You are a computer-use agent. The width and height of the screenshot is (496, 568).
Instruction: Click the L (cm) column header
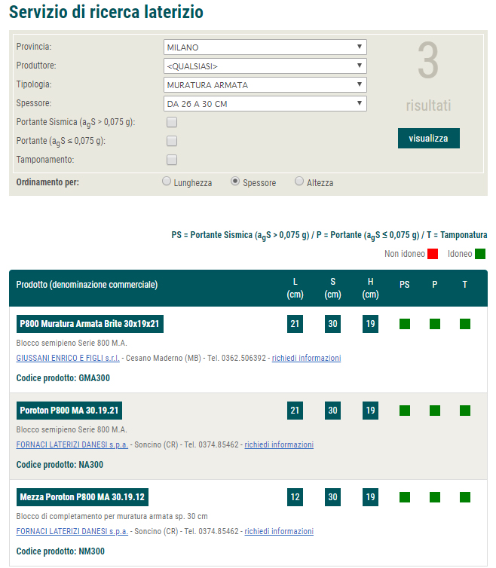[x=295, y=288]
